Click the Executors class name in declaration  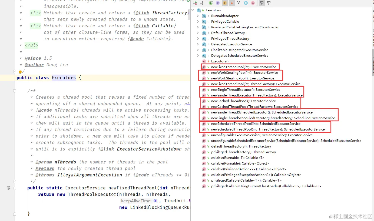[64, 78]
